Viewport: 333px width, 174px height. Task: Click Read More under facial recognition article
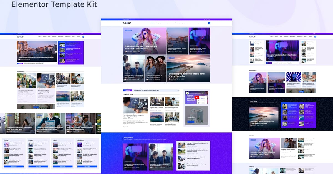126,126
